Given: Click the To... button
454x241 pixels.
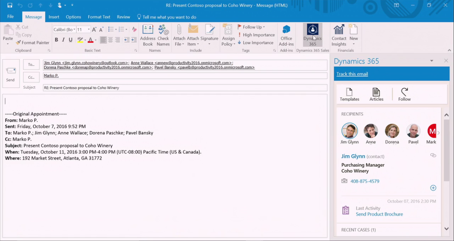Looking at the screenshot, I should (x=31, y=64).
